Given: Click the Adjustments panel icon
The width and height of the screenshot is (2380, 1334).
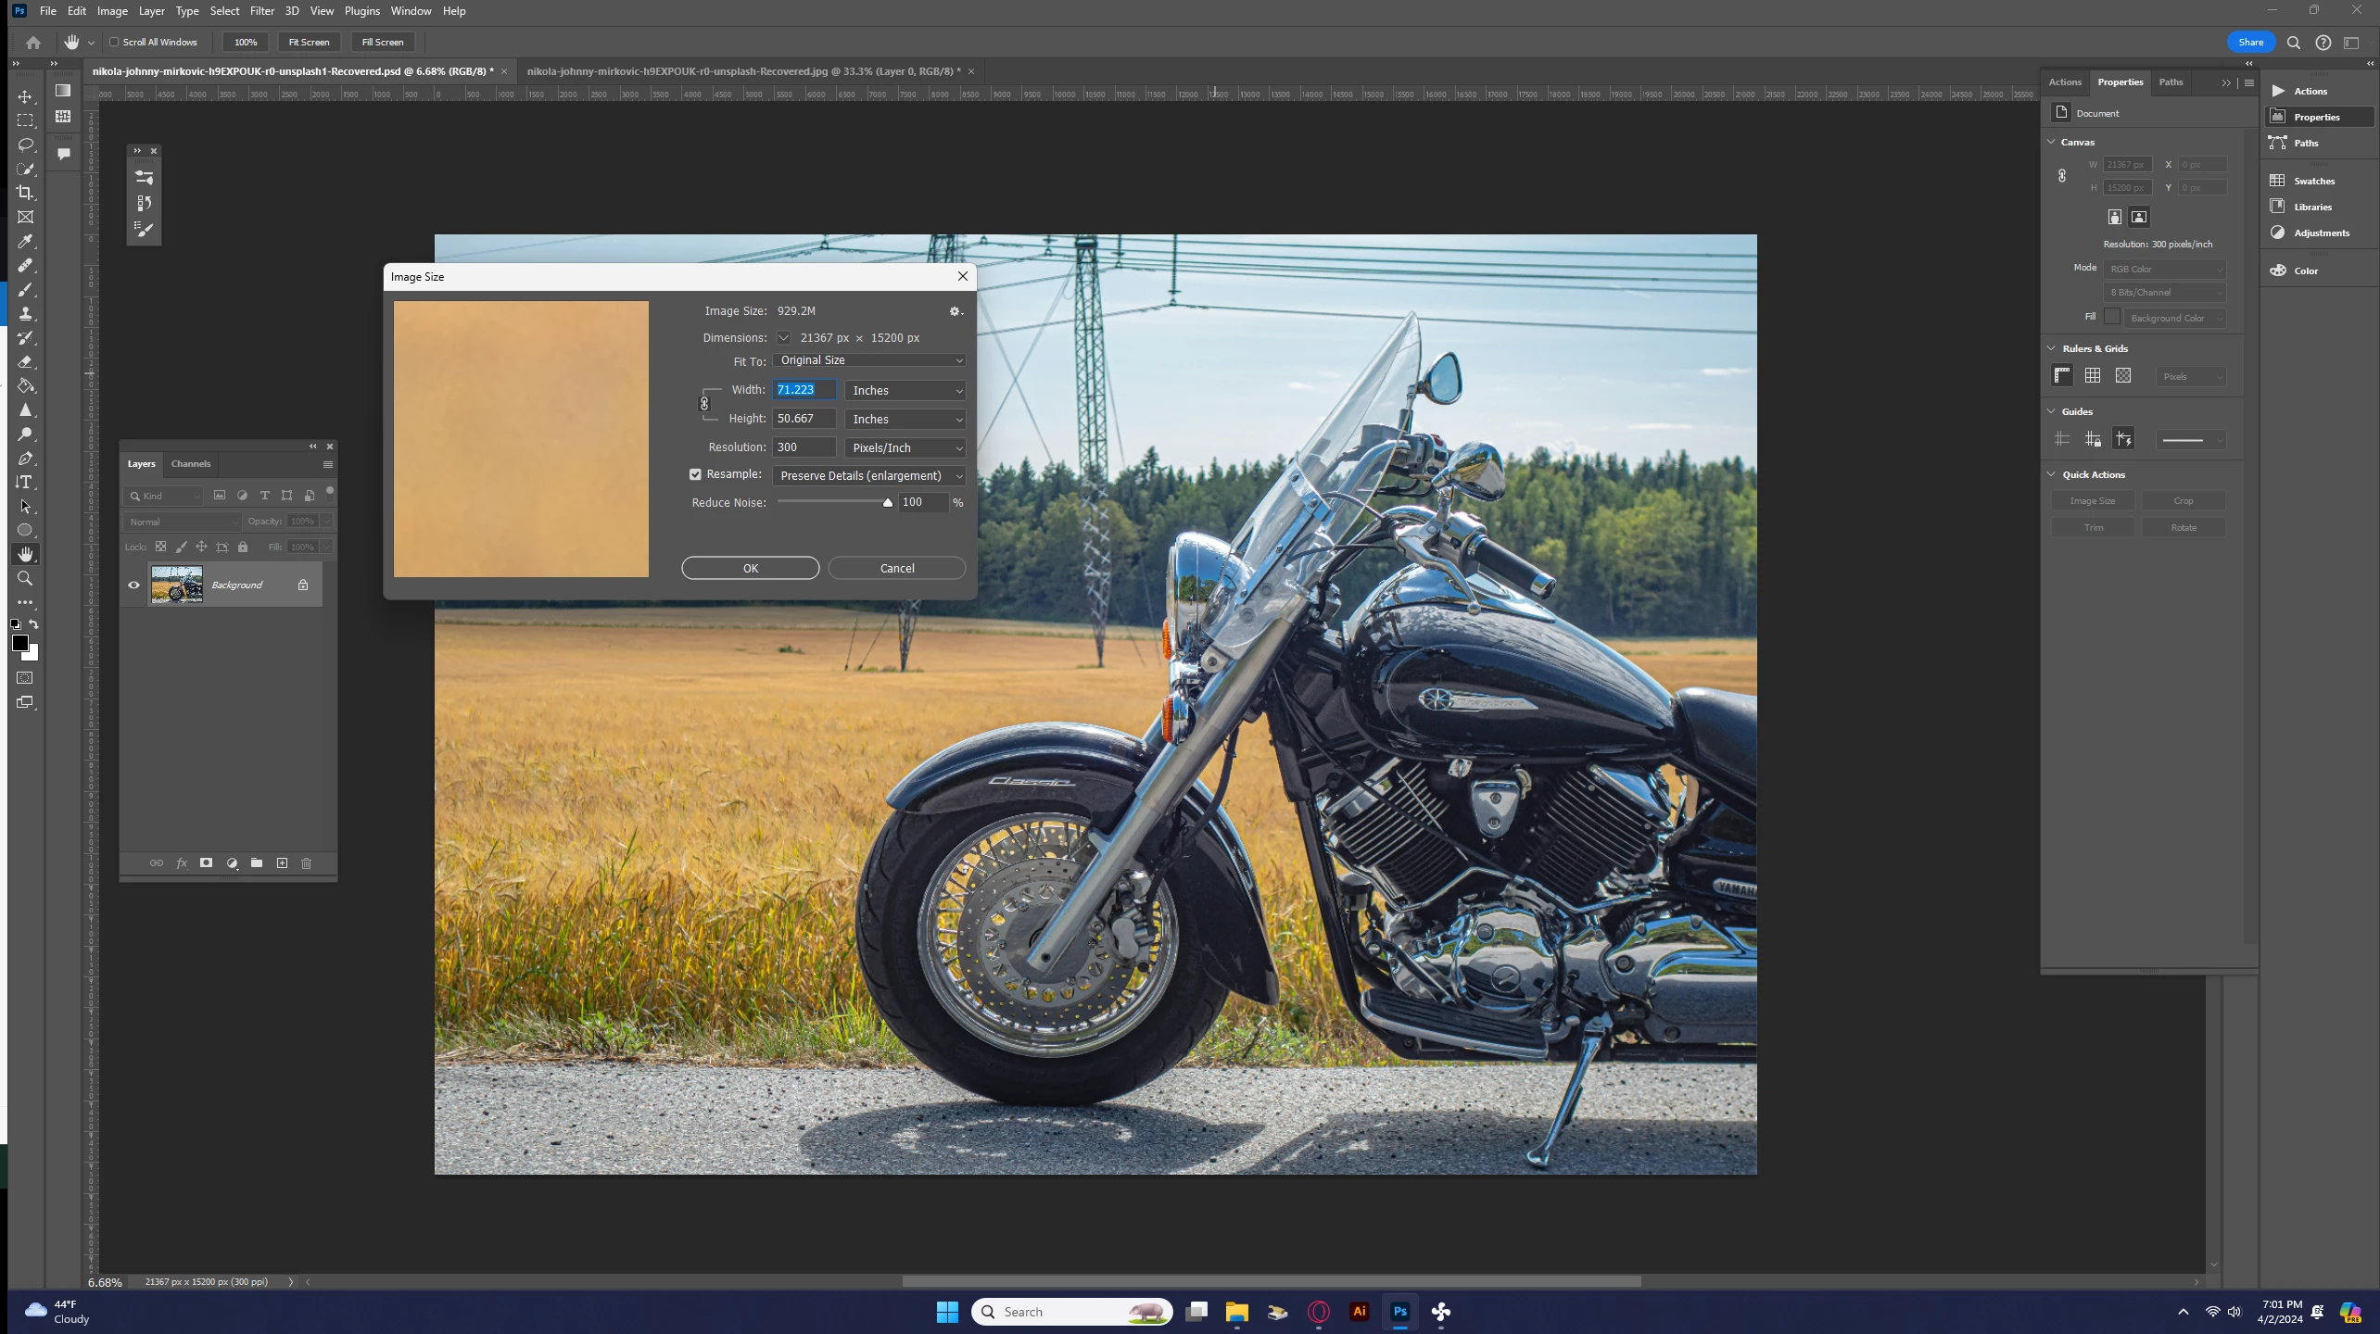Looking at the screenshot, I should pos(2278,233).
